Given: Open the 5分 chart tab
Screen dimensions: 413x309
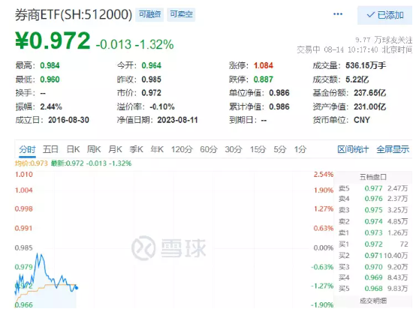Looking at the screenshot, I should (280, 149).
